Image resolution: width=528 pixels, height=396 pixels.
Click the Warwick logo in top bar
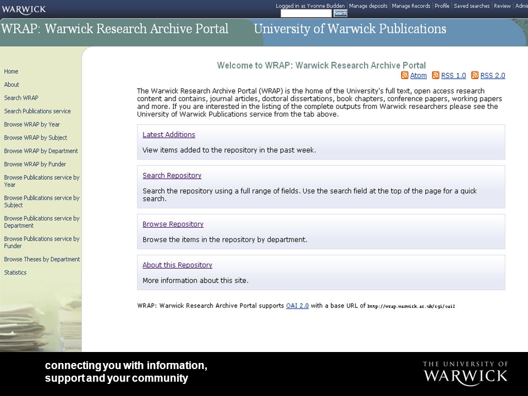24,9
